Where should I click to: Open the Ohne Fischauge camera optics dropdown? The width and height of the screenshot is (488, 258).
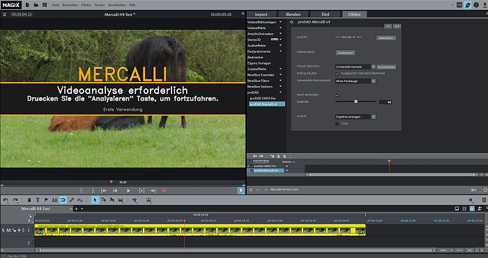356,81
